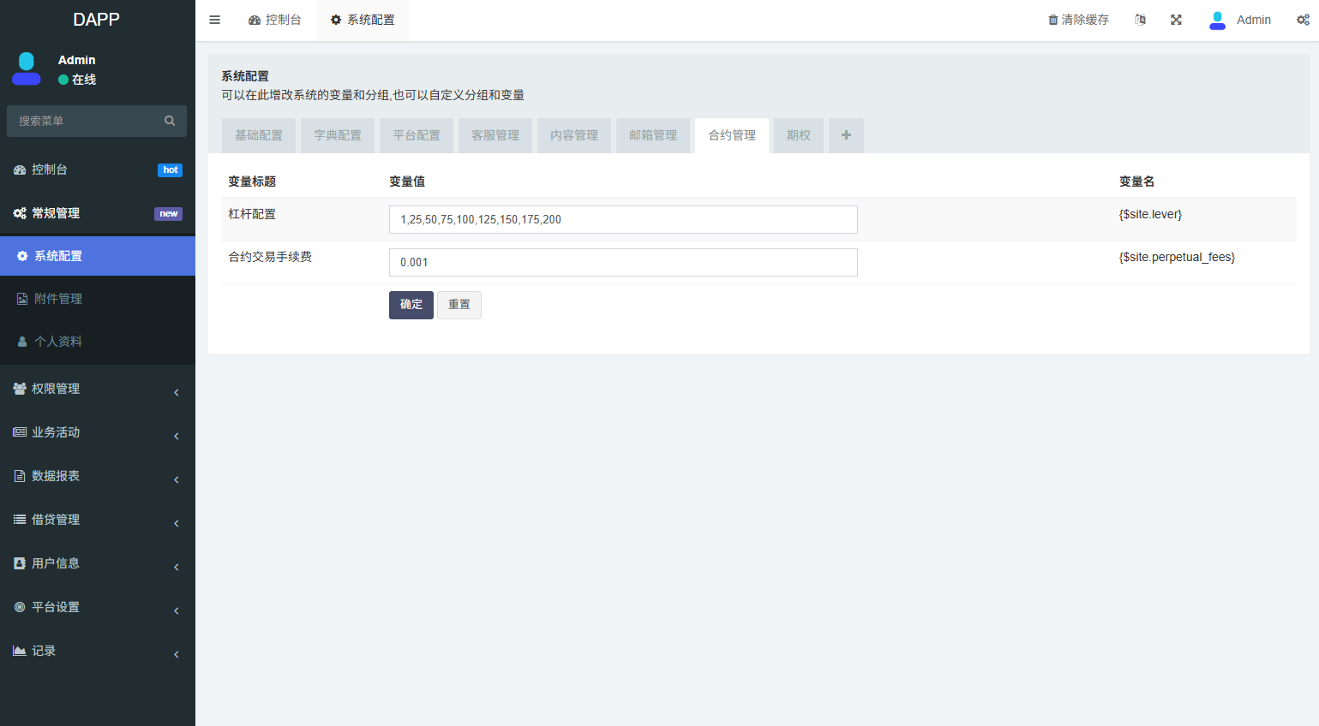Expand the 用户信息 menu chevron
The width and height of the screenshot is (1319, 726).
click(177, 567)
